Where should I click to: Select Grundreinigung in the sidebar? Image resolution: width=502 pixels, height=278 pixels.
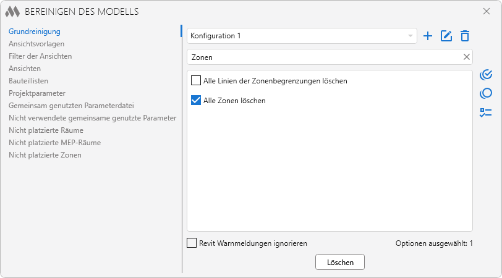(34, 31)
